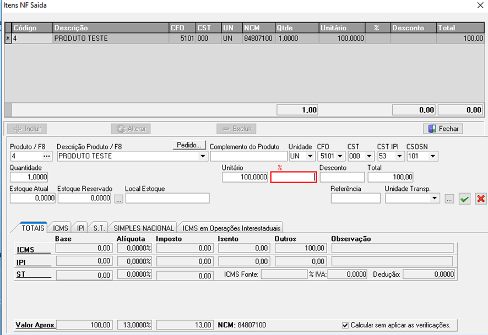Open the Unidade dropdown showing UN

[310, 156]
